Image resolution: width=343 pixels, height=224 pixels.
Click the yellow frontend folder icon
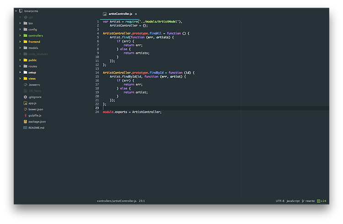click(25, 42)
